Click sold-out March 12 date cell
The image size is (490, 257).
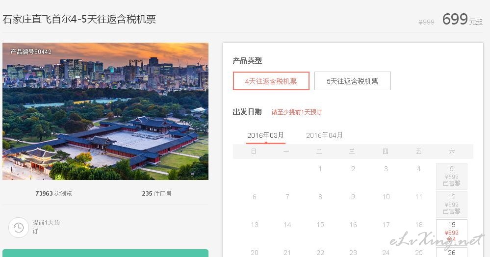point(452,204)
